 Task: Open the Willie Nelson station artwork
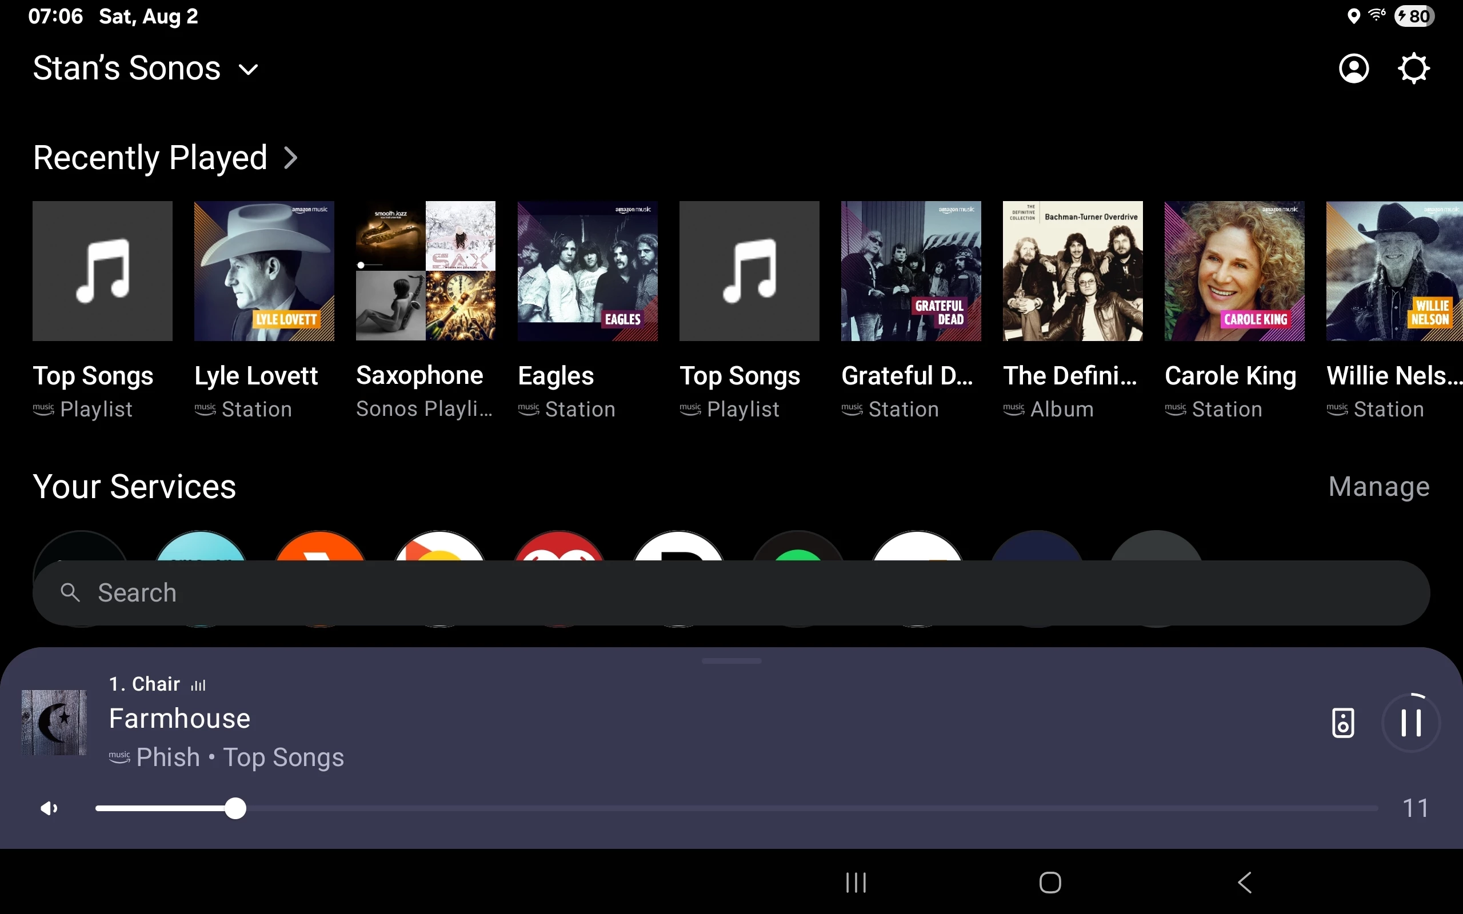1394,271
